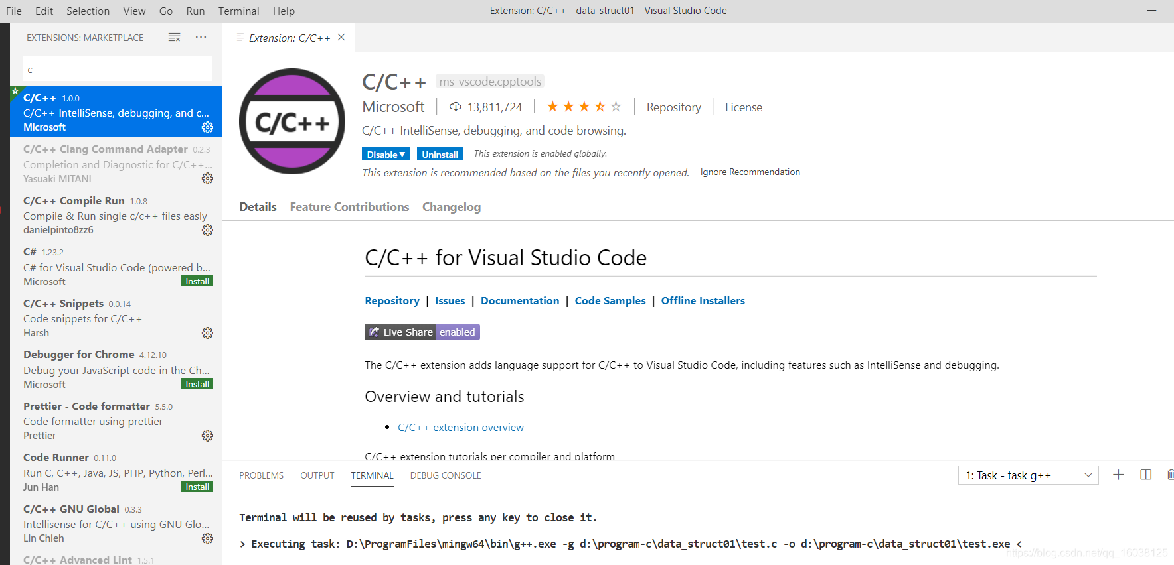Open the Offline Installers link
The height and width of the screenshot is (565, 1174).
click(703, 301)
